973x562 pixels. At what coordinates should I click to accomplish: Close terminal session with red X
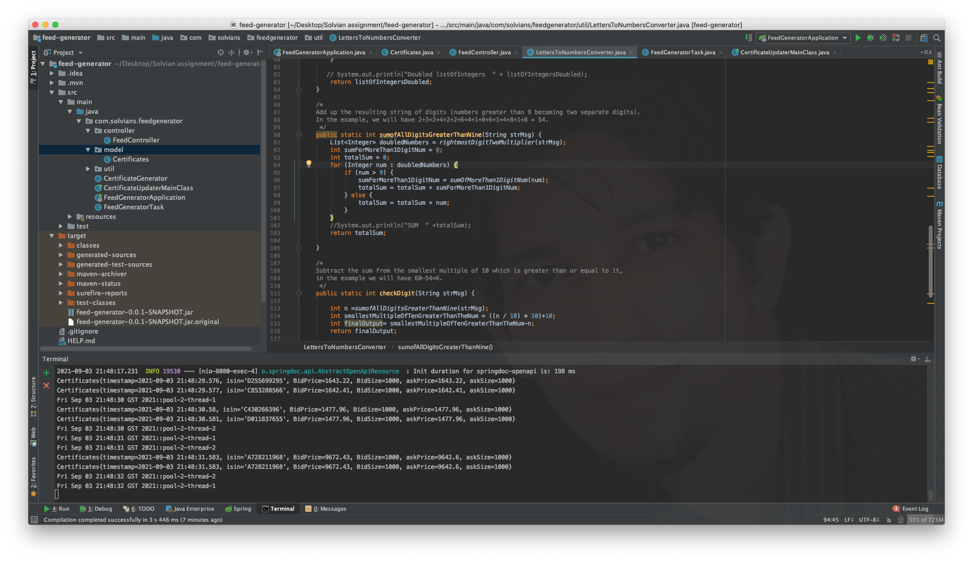(46, 385)
